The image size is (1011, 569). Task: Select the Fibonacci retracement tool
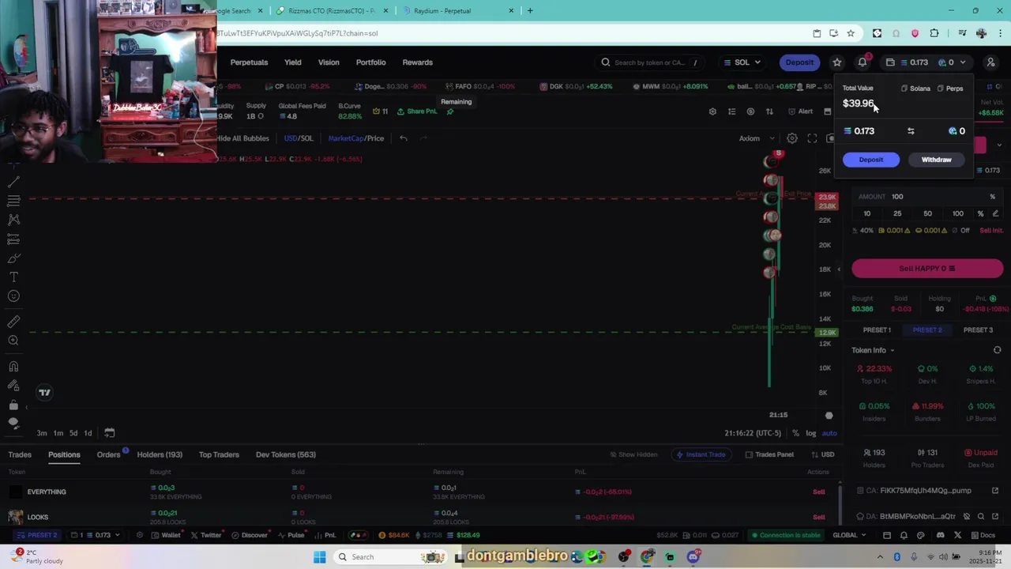[13, 201]
